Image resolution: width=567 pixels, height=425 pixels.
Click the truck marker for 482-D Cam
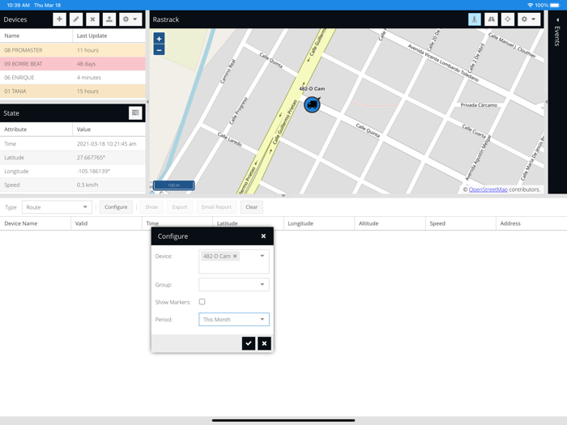click(312, 104)
